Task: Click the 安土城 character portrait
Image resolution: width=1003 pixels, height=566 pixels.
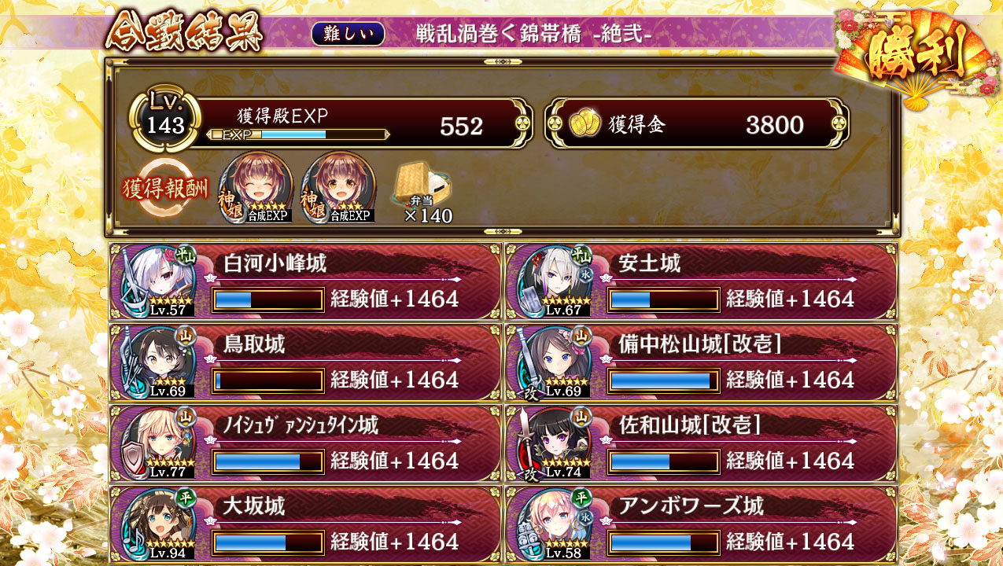Action: tap(554, 281)
